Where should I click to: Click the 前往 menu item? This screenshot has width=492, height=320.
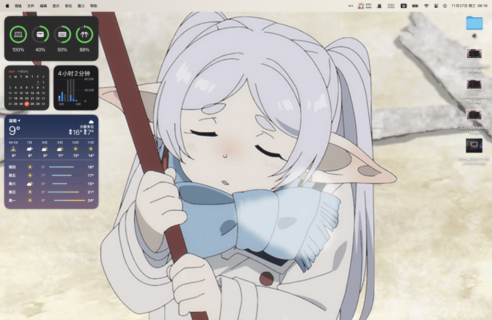point(68,6)
